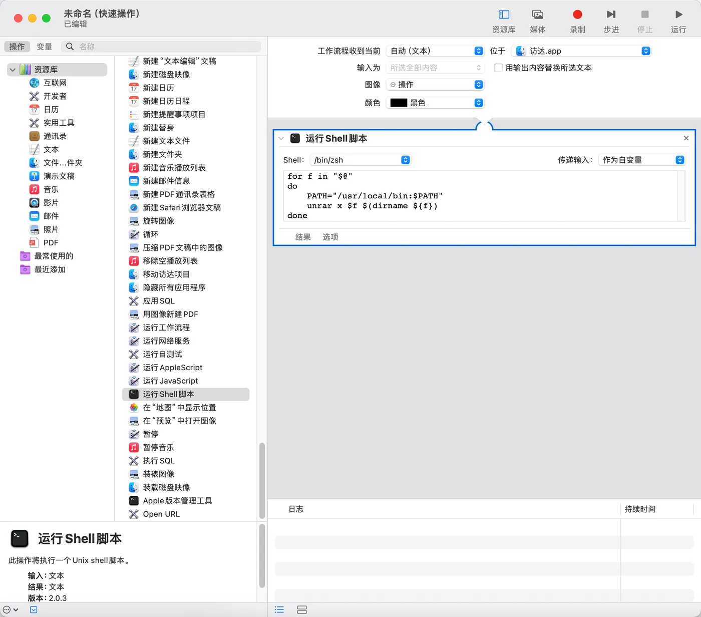Select 互联网 category in library
Image resolution: width=701 pixels, height=617 pixels.
[55, 83]
